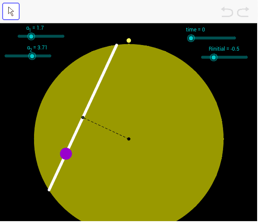Click the dark point on white line

point(83,118)
